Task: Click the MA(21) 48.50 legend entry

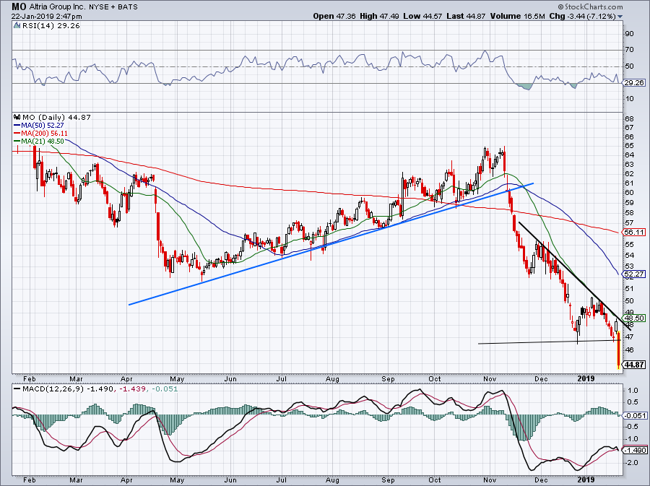Action: click(43, 141)
